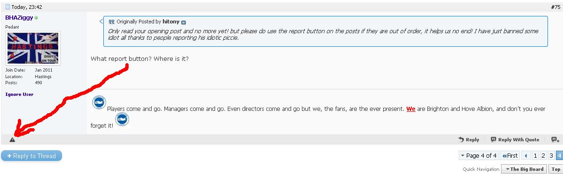Screen dimensions: 563x175
Task: Click the multi-quote icon next to Reply With Quote
Action: click(x=555, y=139)
